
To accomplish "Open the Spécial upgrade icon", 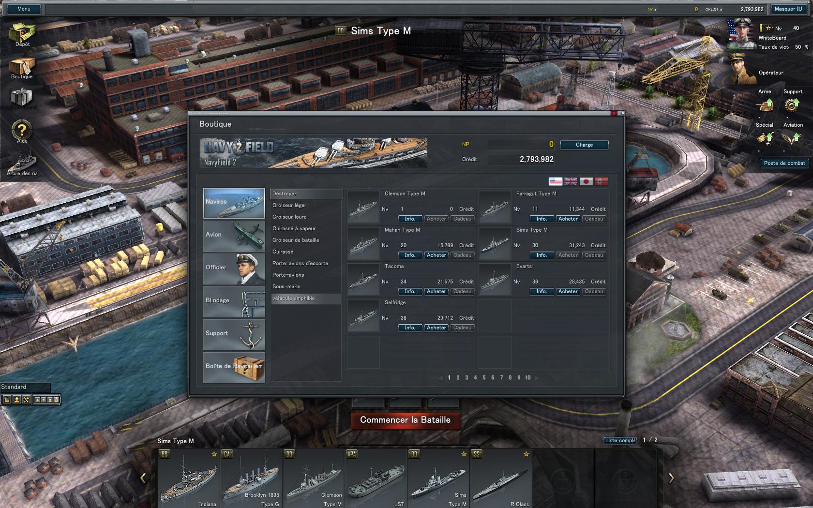I will (765, 138).
